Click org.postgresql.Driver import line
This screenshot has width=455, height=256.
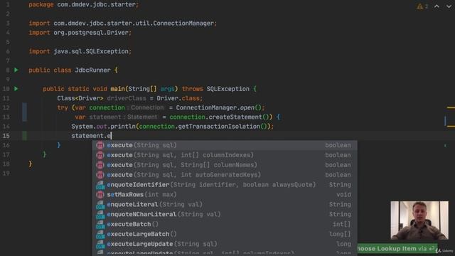tap(80, 33)
